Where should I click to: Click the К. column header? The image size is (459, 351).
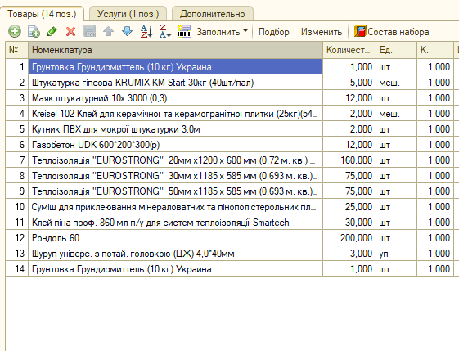tap(435, 50)
